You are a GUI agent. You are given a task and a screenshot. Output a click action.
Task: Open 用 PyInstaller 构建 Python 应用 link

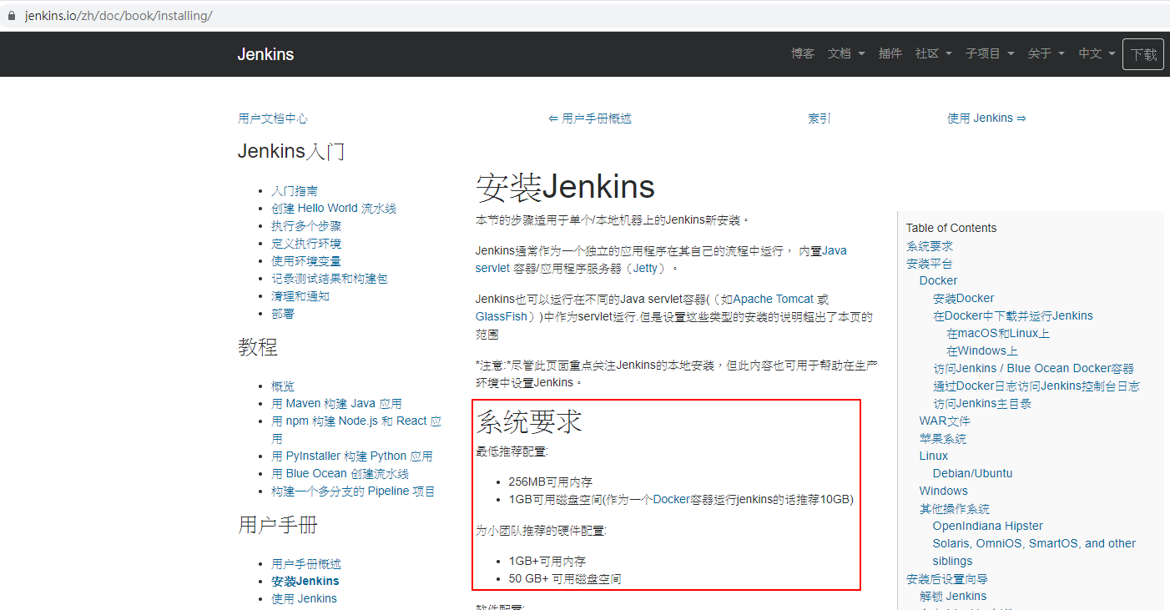pos(352,456)
